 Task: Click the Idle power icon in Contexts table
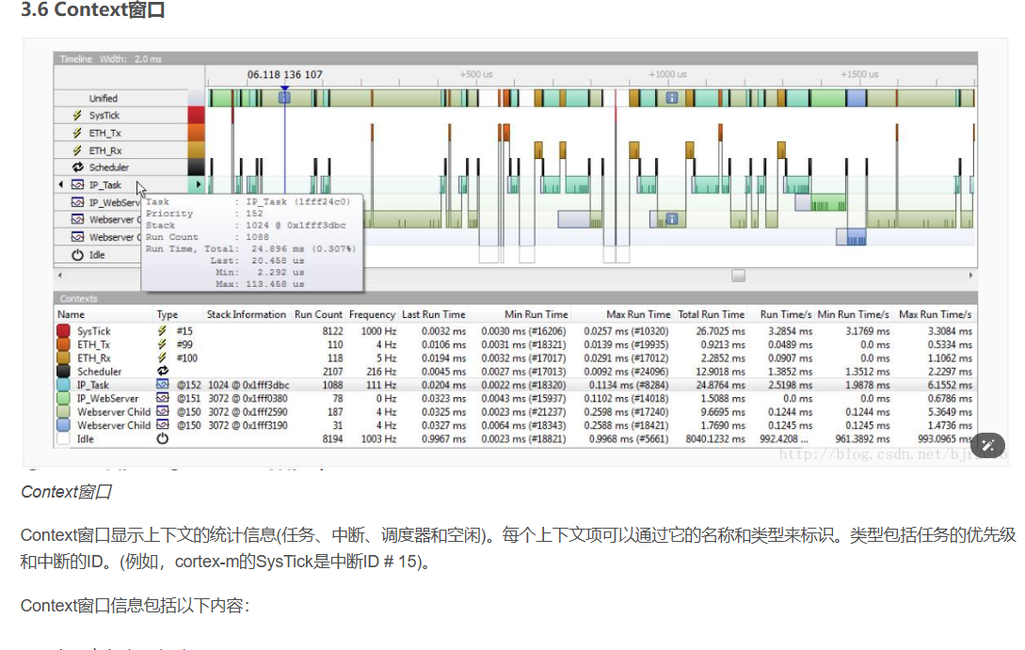click(163, 439)
